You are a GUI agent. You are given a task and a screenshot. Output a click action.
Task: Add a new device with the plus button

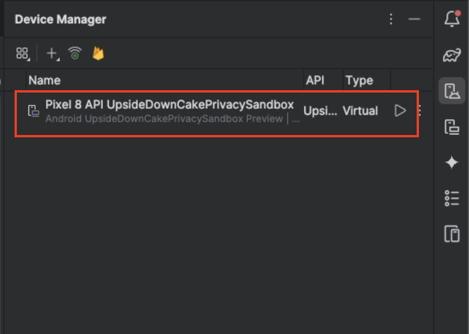52,54
